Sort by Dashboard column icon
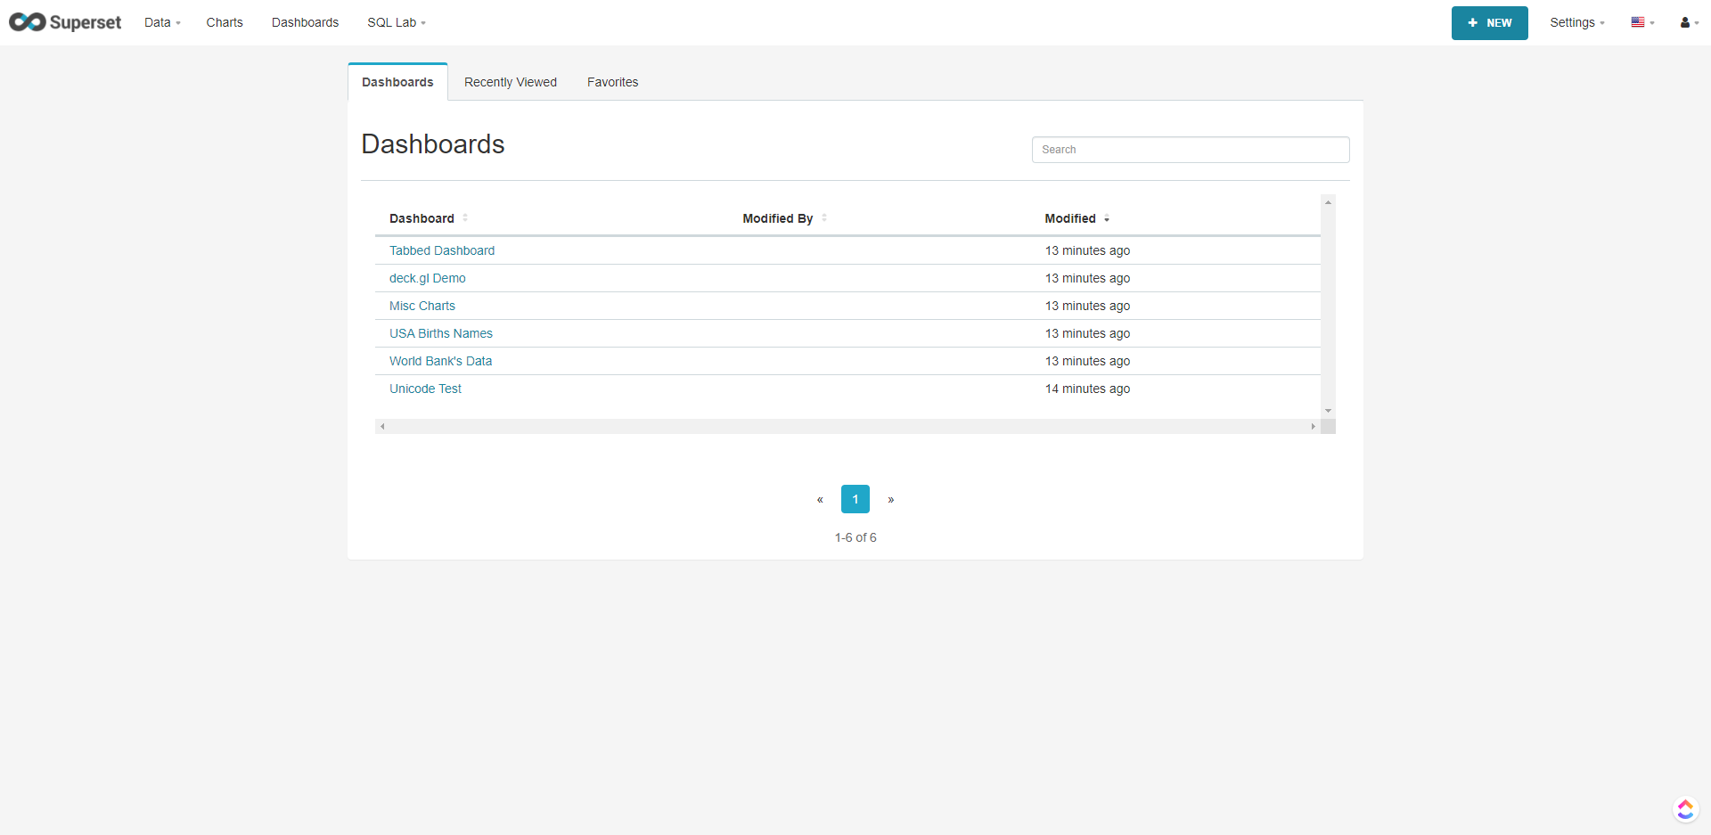This screenshot has height=835, width=1711. pos(465,217)
